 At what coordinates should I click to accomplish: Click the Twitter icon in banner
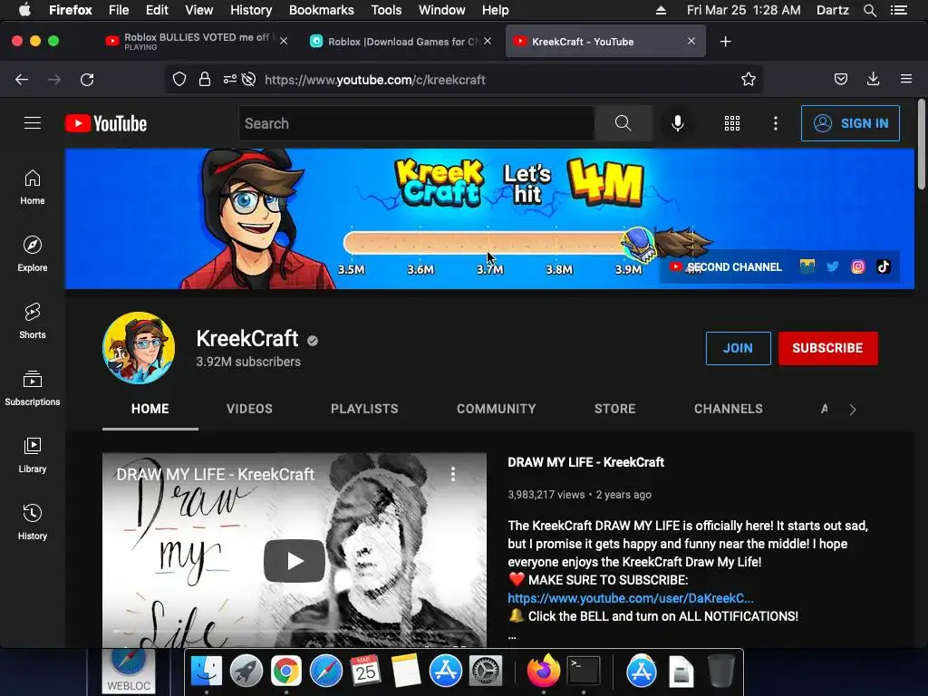(x=833, y=266)
